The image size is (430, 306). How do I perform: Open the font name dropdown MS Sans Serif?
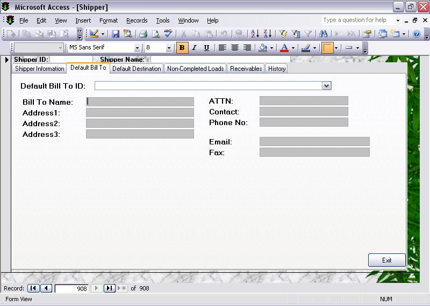137,48
